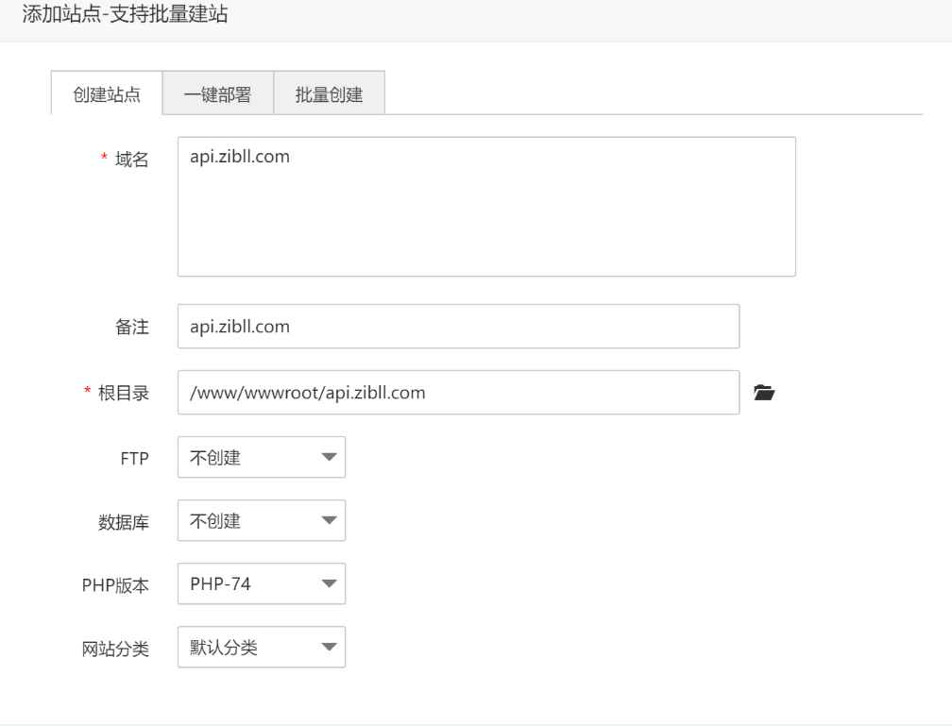Open the folder browser beside 根目录
This screenshot has height=726, width=952.
click(765, 392)
